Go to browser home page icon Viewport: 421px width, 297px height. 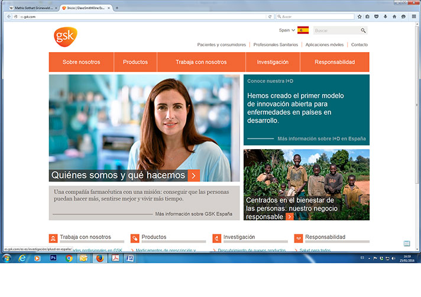394,17
